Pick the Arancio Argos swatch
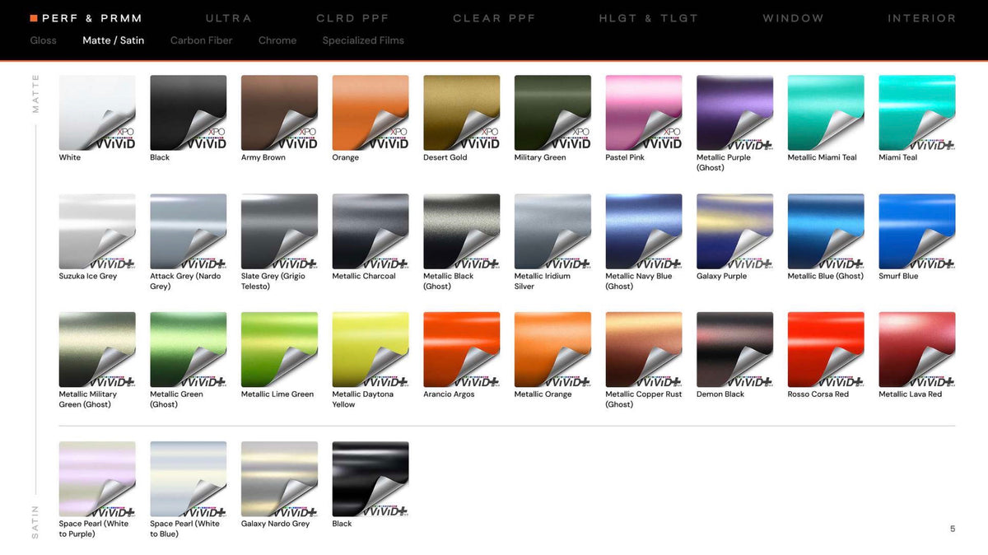This screenshot has width=988, height=555. click(462, 349)
